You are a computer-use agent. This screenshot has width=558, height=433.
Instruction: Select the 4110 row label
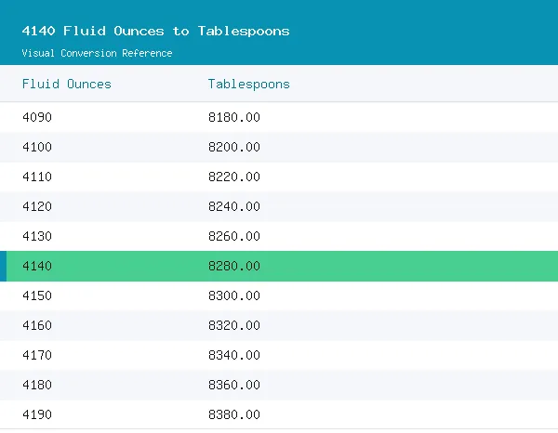click(37, 177)
